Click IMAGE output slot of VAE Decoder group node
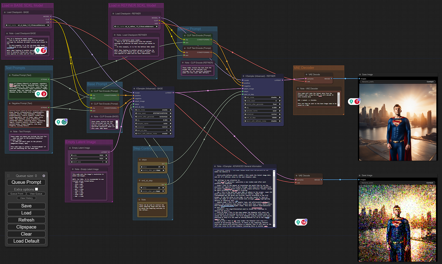Screen dimensions: 442x264 331,79
